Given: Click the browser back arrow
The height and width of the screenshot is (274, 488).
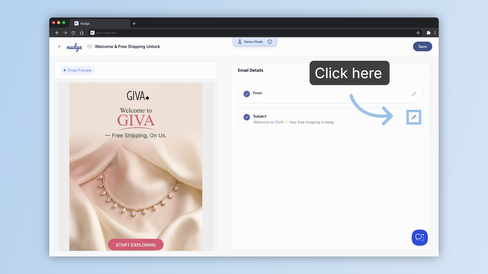Looking at the screenshot, I should click(x=57, y=33).
